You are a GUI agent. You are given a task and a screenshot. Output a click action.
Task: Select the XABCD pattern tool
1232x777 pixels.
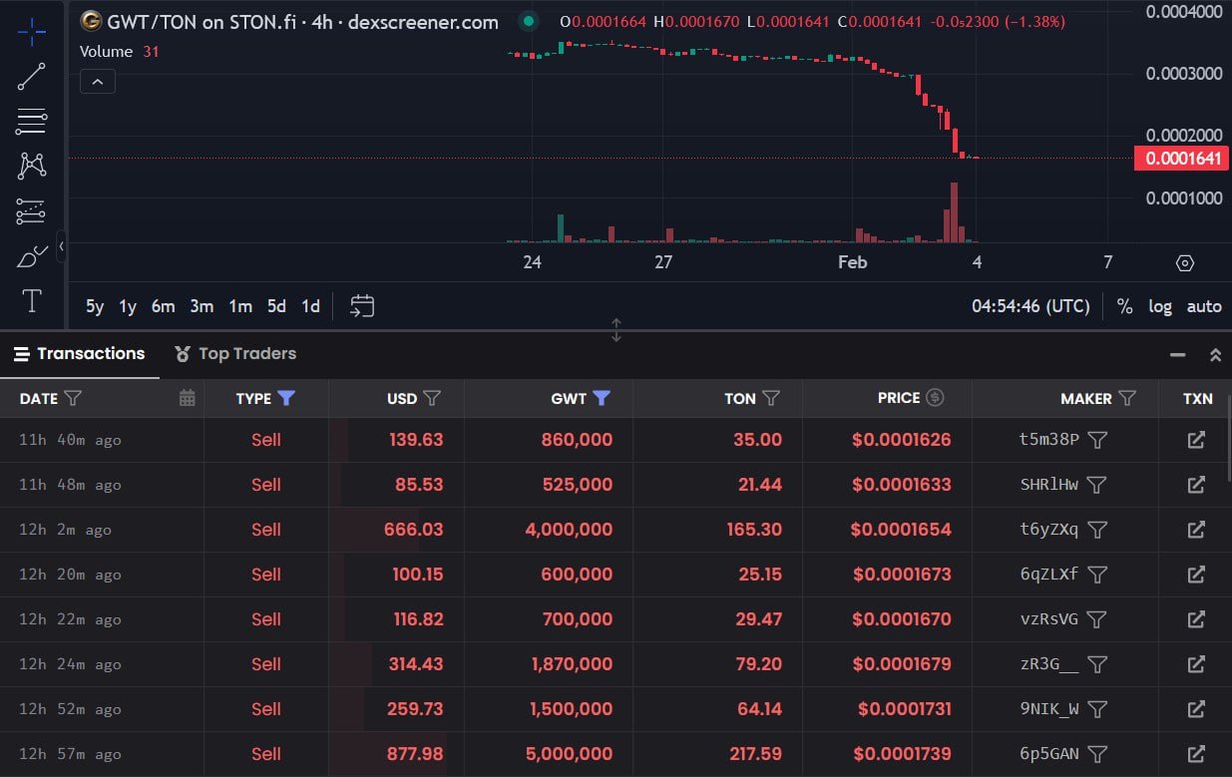tap(32, 166)
